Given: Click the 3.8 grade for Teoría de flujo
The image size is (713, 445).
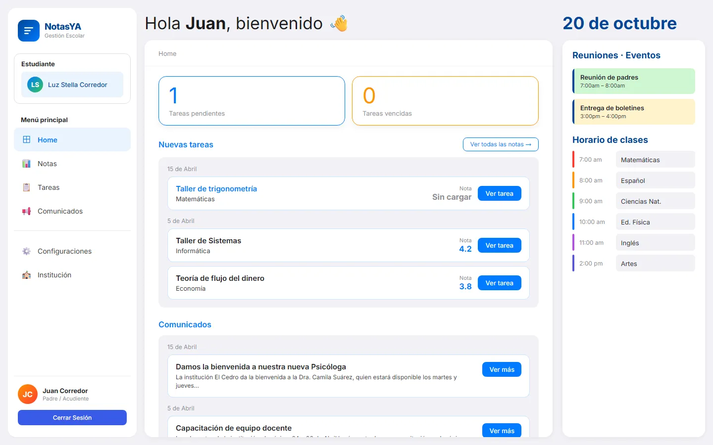Looking at the screenshot, I should click(465, 286).
